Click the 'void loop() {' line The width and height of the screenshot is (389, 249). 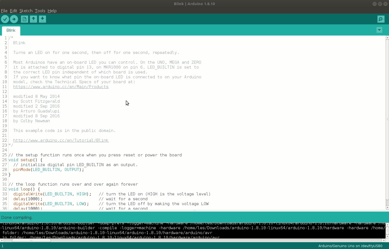tap(24, 189)
